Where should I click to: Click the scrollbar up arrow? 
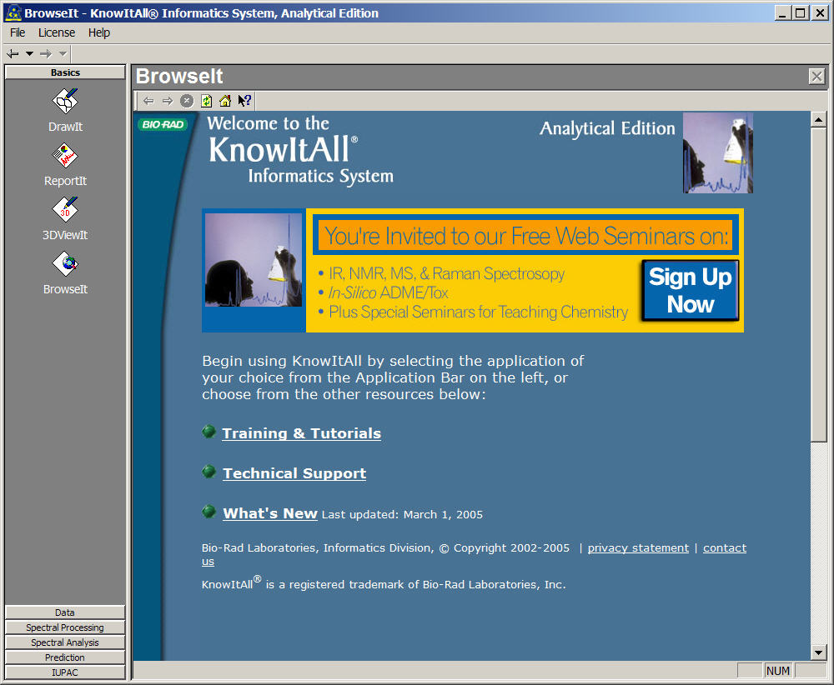(818, 119)
